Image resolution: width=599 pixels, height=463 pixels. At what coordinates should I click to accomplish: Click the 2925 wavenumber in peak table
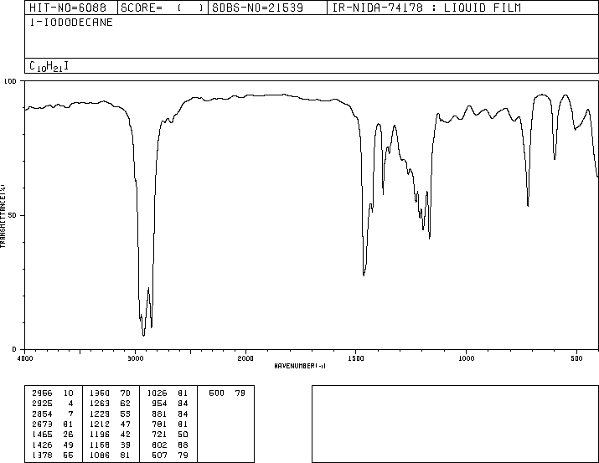pos(42,404)
